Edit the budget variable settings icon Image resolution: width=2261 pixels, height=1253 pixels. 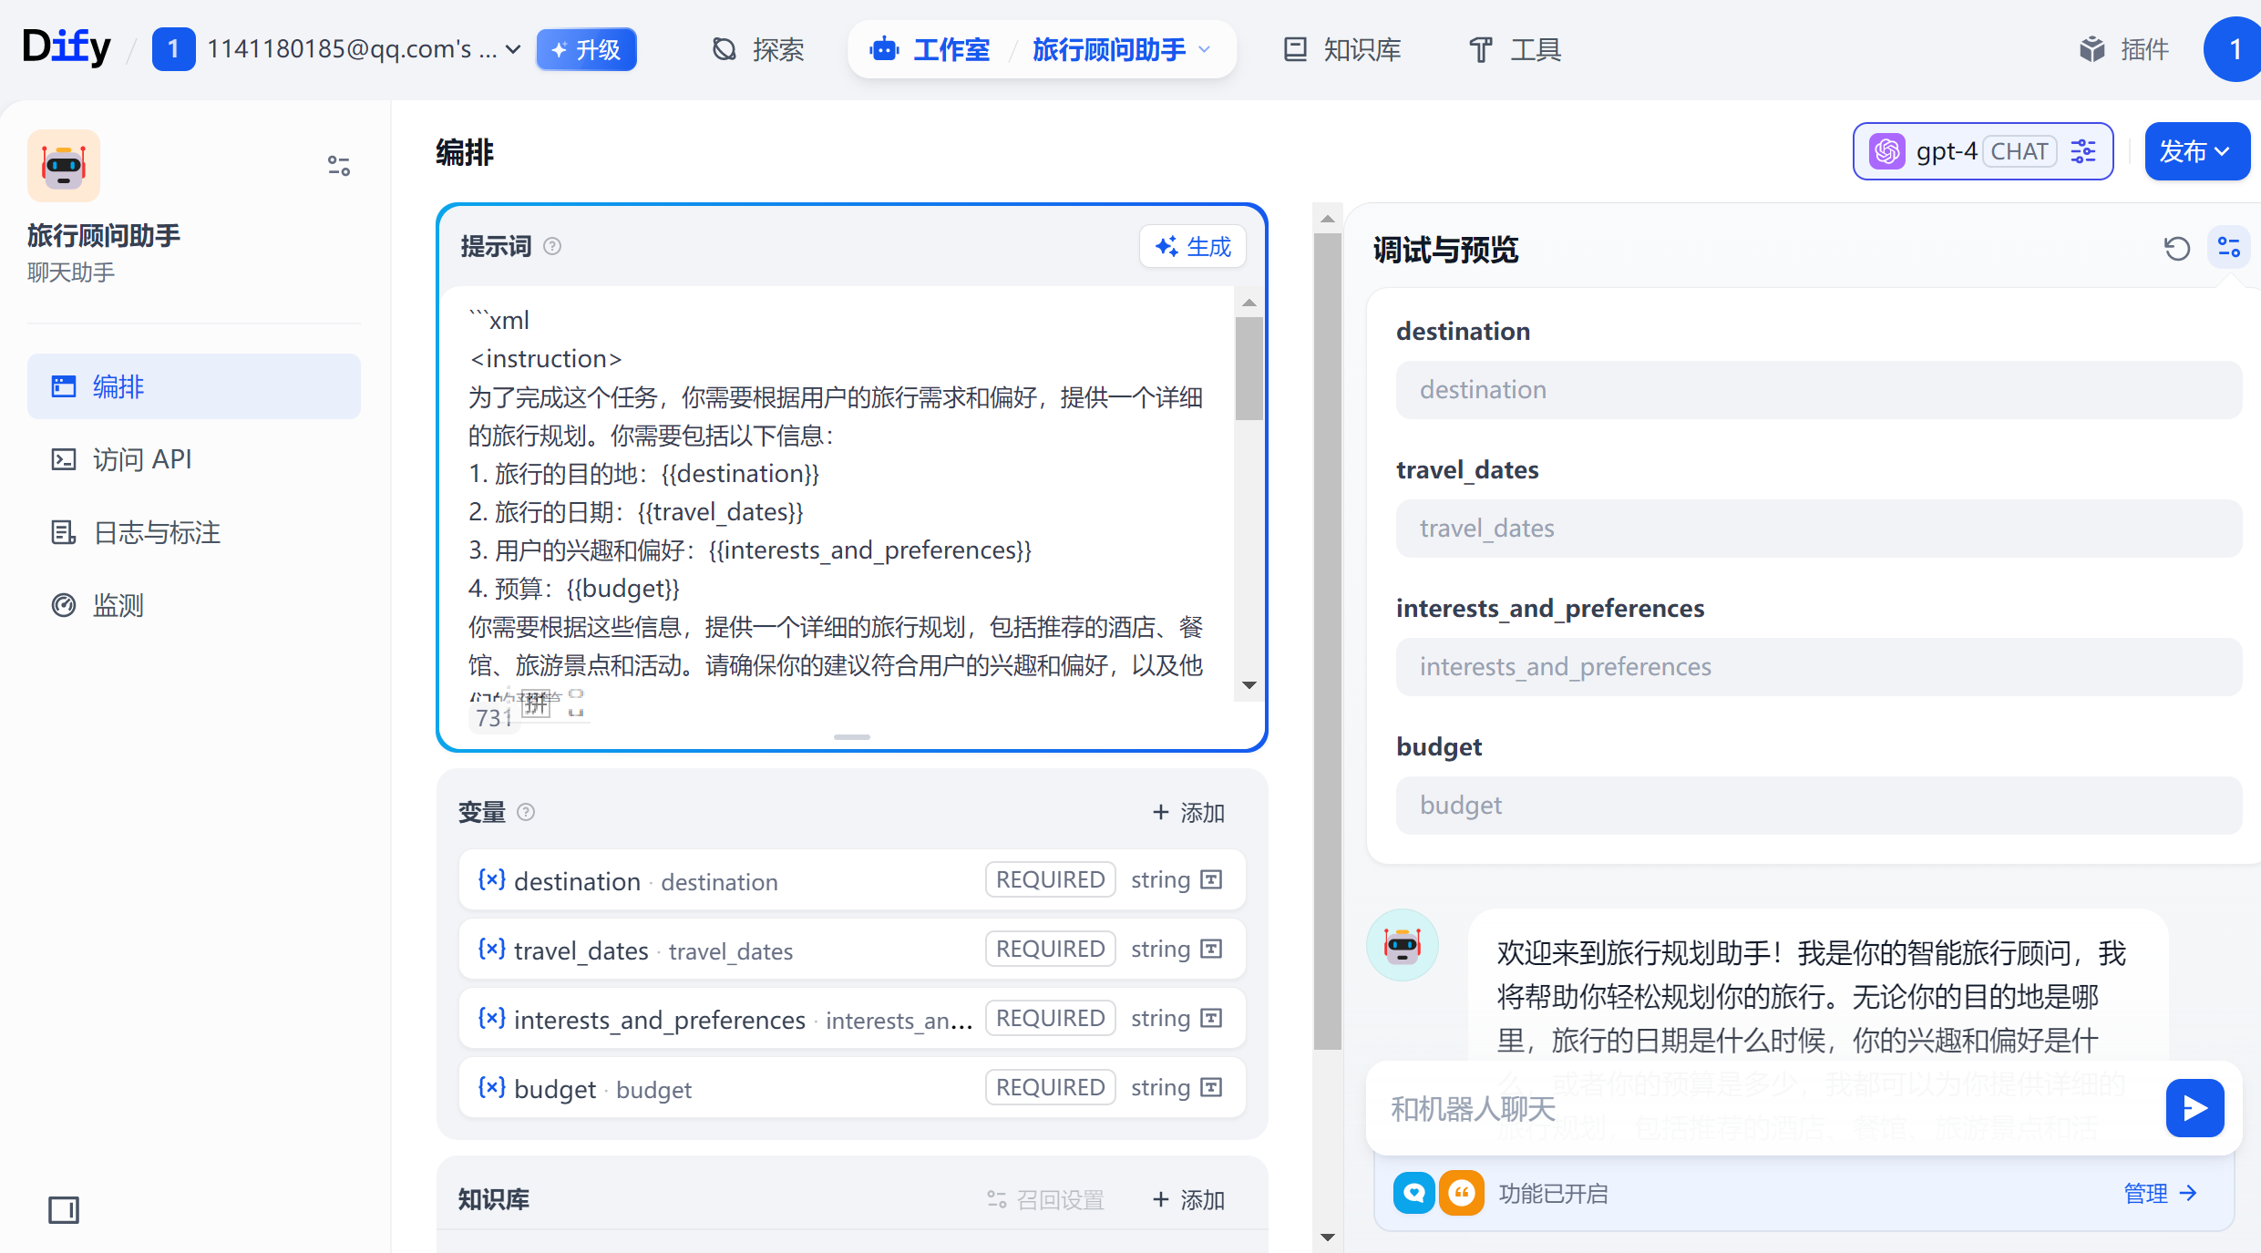tap(1211, 1087)
